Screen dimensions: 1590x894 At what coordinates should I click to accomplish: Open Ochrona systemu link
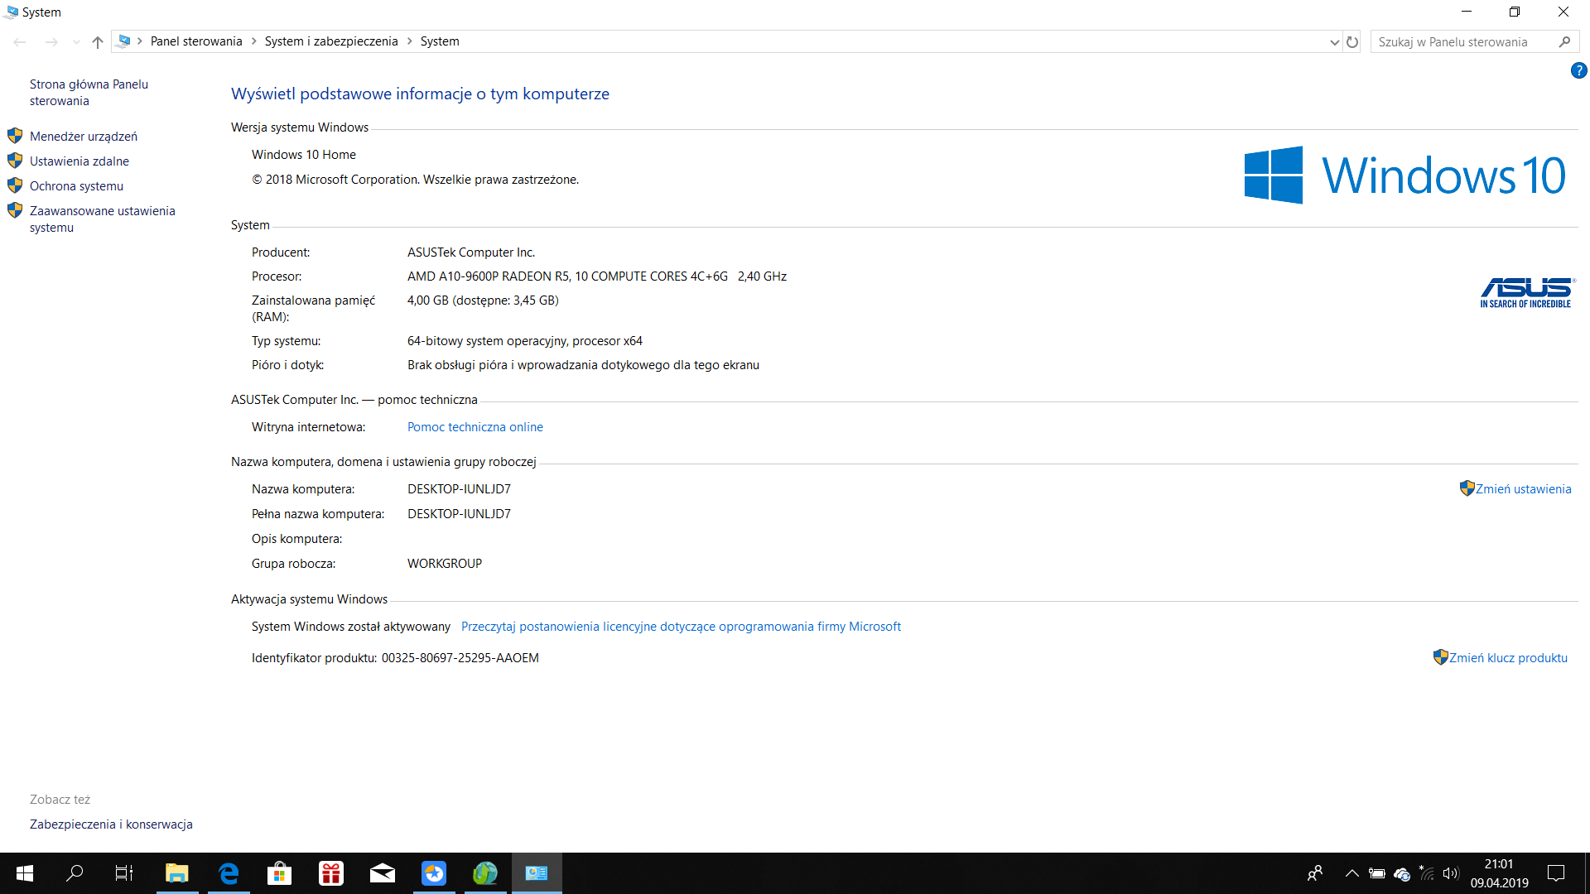(x=76, y=186)
